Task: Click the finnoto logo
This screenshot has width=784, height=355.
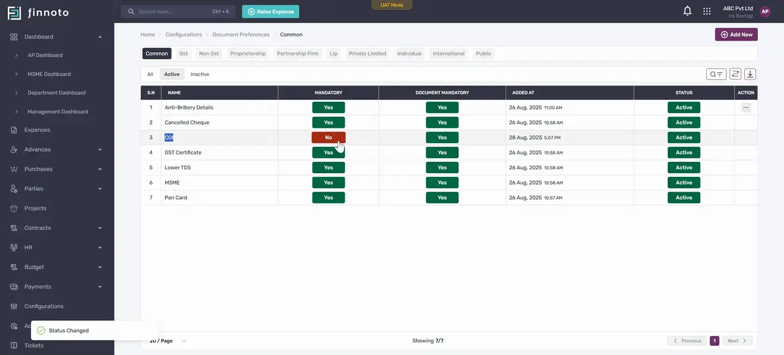Action: click(x=38, y=13)
